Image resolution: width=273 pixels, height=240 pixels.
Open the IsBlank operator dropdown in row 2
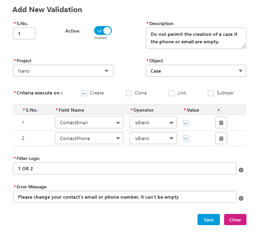pyautogui.click(x=153, y=138)
